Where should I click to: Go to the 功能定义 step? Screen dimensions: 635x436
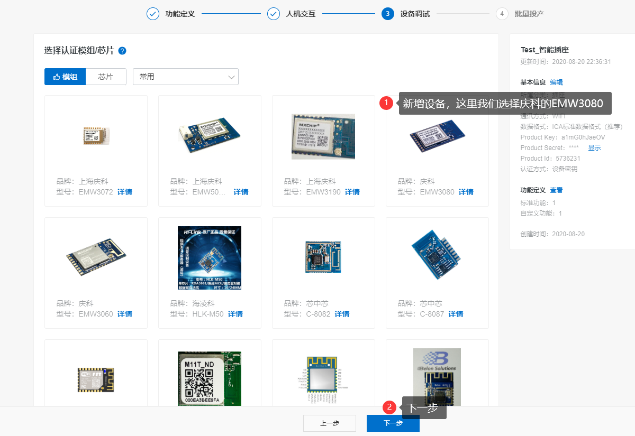click(171, 14)
